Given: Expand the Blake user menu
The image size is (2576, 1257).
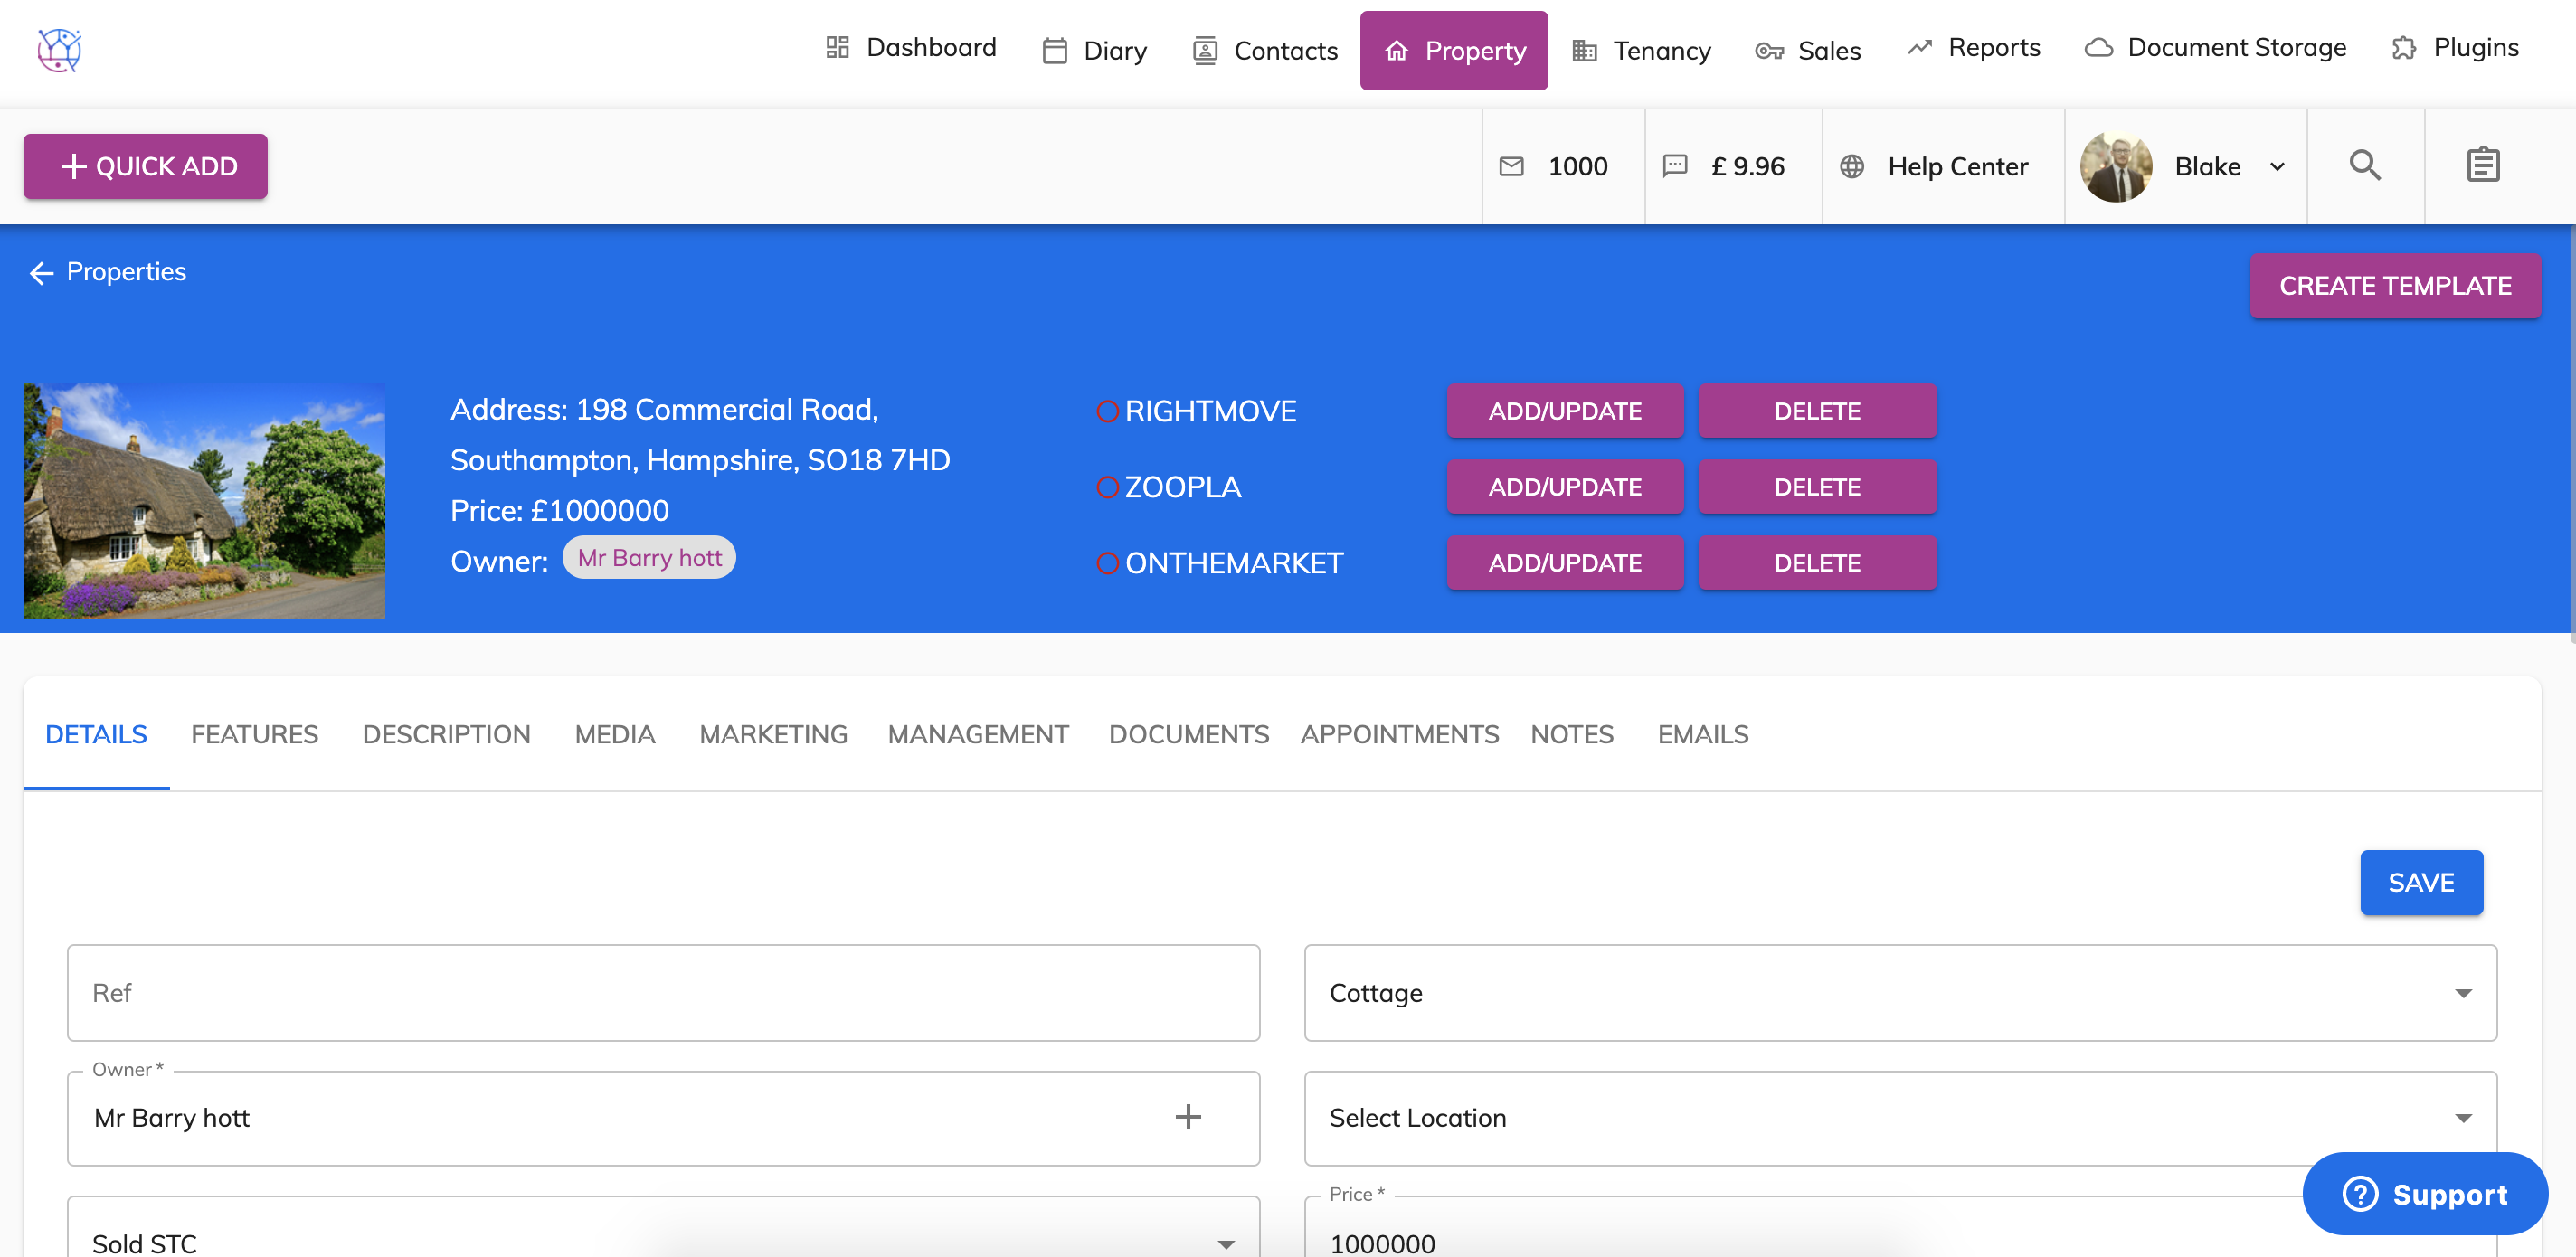Looking at the screenshot, I should click(2277, 167).
